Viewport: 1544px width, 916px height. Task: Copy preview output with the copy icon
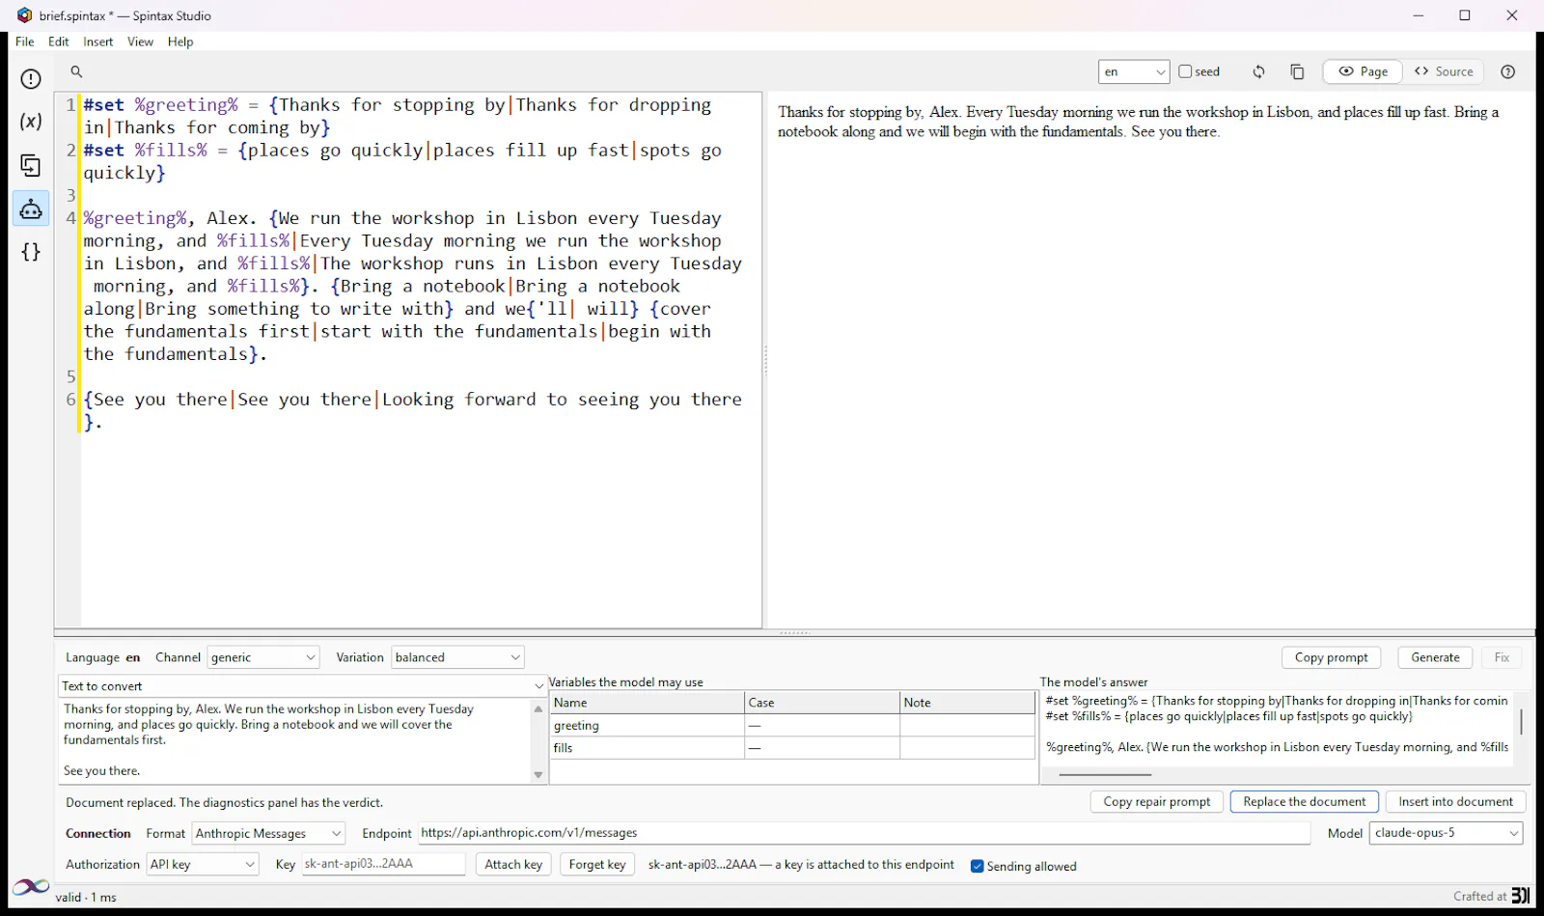[x=1297, y=71]
